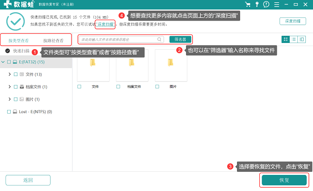The width and height of the screenshot is (313, 191).
Task: Switch to 按类型查看 tab
Action: coord(19,41)
